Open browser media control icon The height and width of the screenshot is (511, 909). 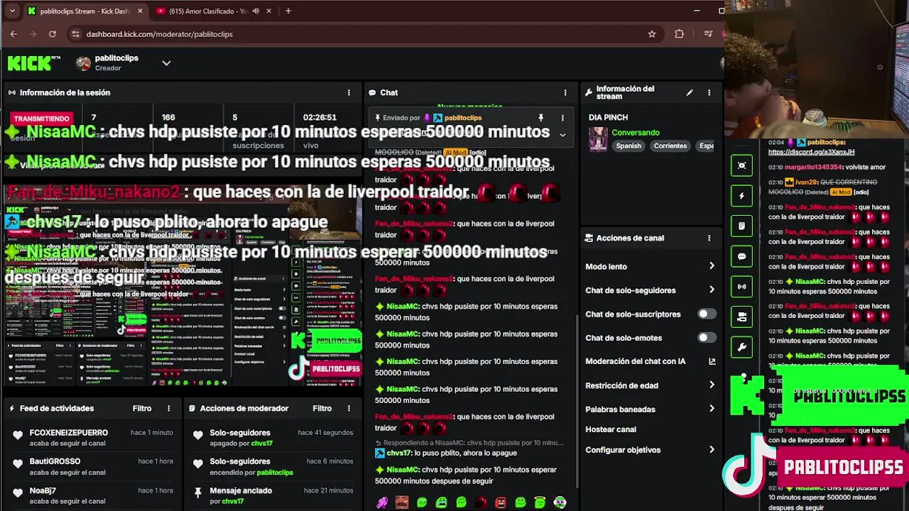(x=708, y=34)
